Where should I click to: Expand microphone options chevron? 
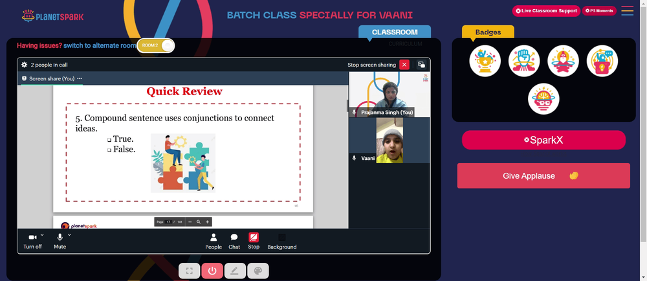pyautogui.click(x=69, y=235)
